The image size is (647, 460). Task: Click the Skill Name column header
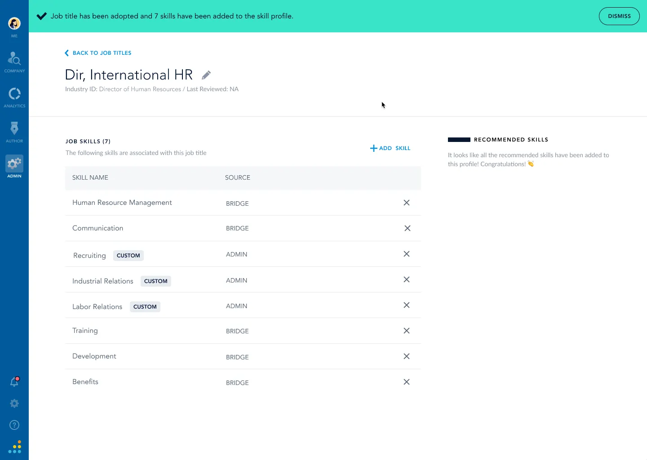90,177
